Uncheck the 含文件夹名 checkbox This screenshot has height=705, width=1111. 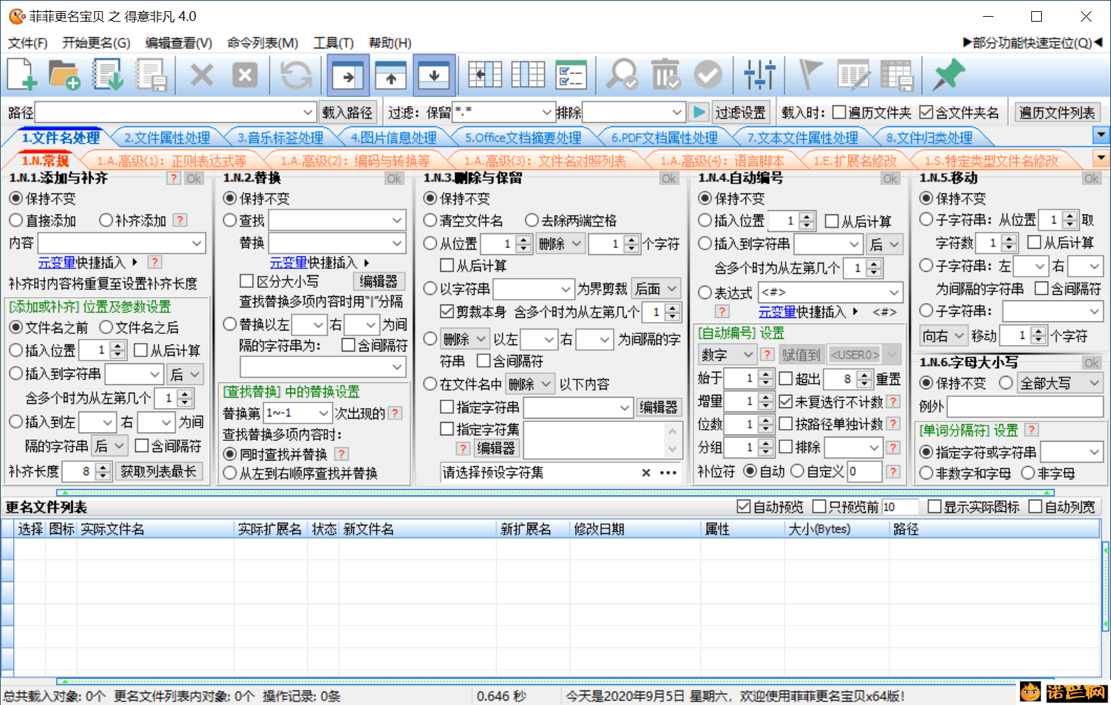pos(926,112)
